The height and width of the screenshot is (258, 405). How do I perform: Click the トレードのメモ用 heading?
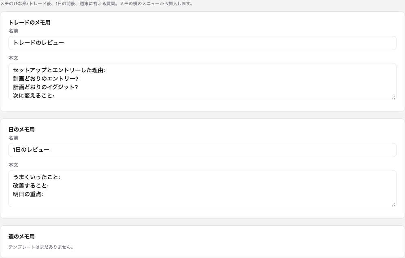click(x=30, y=23)
